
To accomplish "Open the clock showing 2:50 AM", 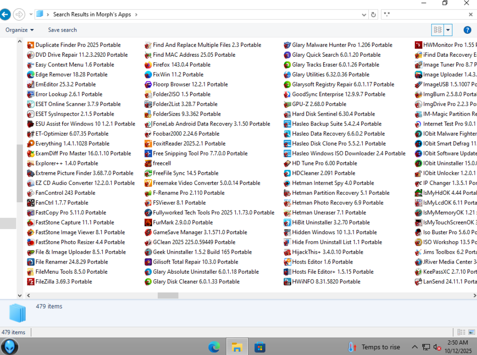I will [458, 347].
